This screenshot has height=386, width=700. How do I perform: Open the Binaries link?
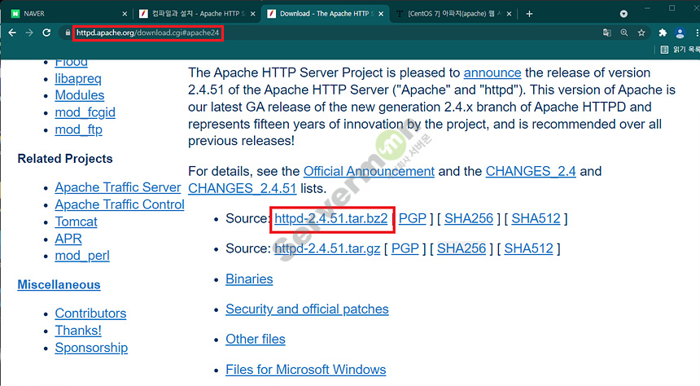(249, 279)
